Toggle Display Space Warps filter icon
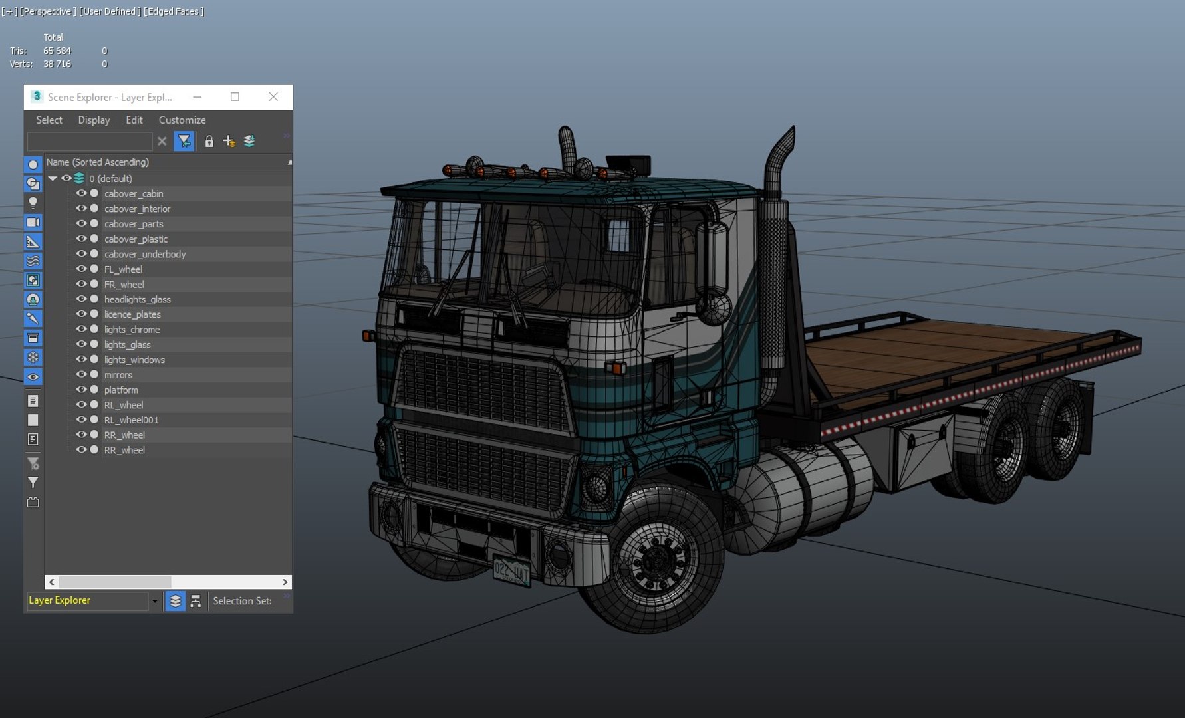The height and width of the screenshot is (718, 1185). (x=33, y=261)
